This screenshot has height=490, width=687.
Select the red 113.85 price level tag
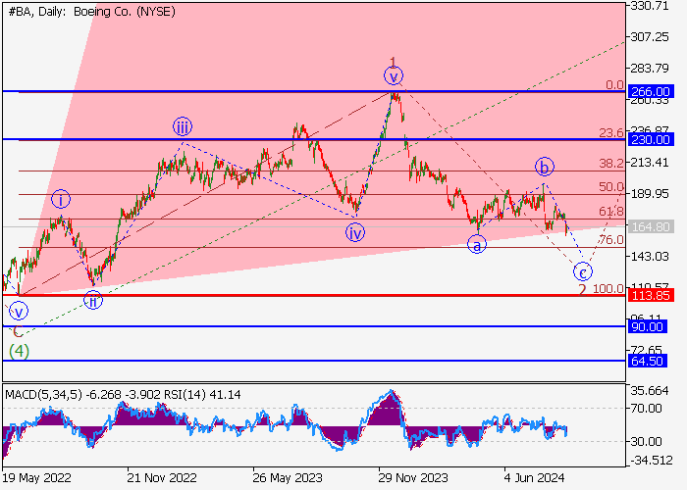[650, 295]
